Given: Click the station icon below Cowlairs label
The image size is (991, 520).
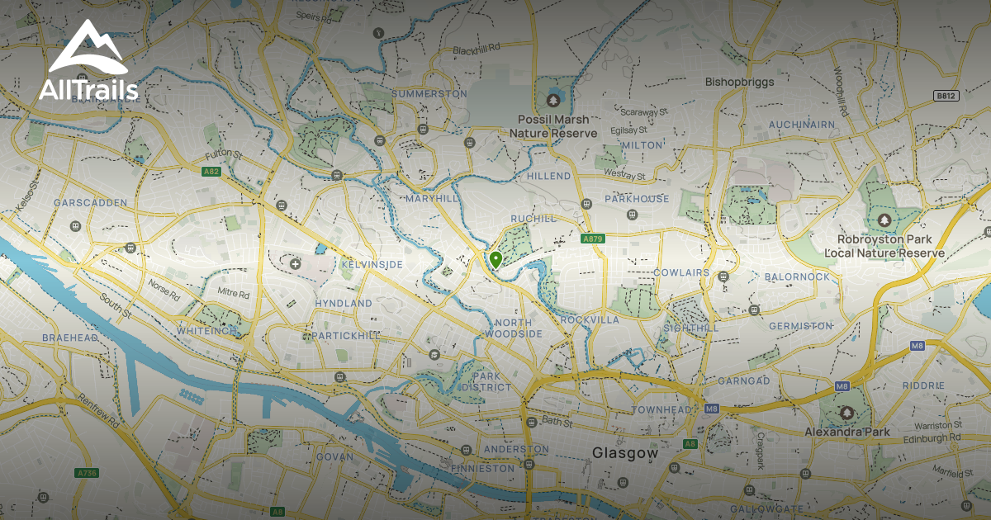Looking at the screenshot, I should 723,277.
